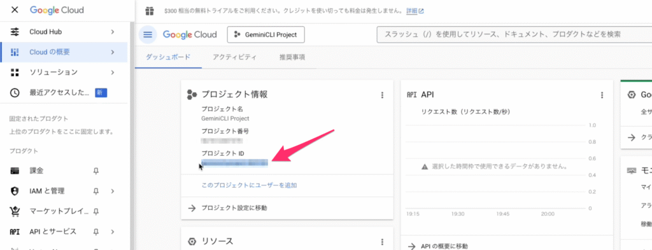Open the IAM と管理 shield icon
The height and width of the screenshot is (250, 652).
pyautogui.click(x=15, y=191)
